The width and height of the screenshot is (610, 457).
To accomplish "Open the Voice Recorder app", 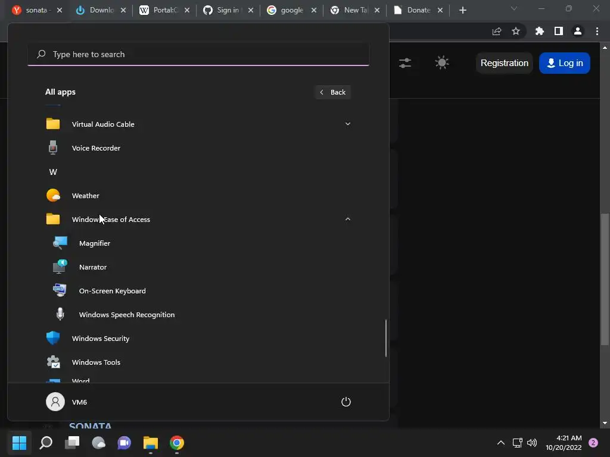I will [198, 148].
